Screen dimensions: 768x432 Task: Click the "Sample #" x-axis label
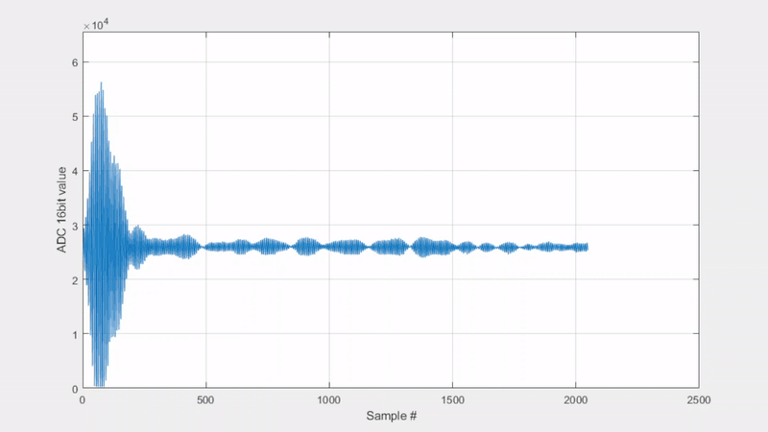pyautogui.click(x=391, y=417)
